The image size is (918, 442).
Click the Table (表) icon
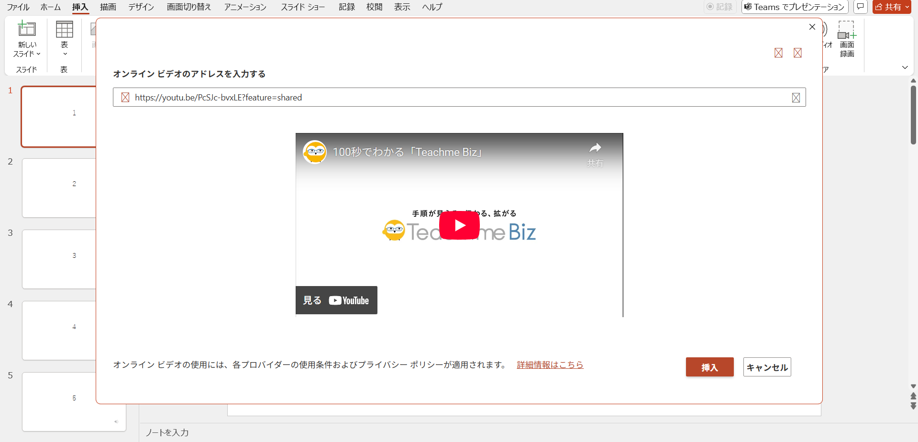[65, 29]
